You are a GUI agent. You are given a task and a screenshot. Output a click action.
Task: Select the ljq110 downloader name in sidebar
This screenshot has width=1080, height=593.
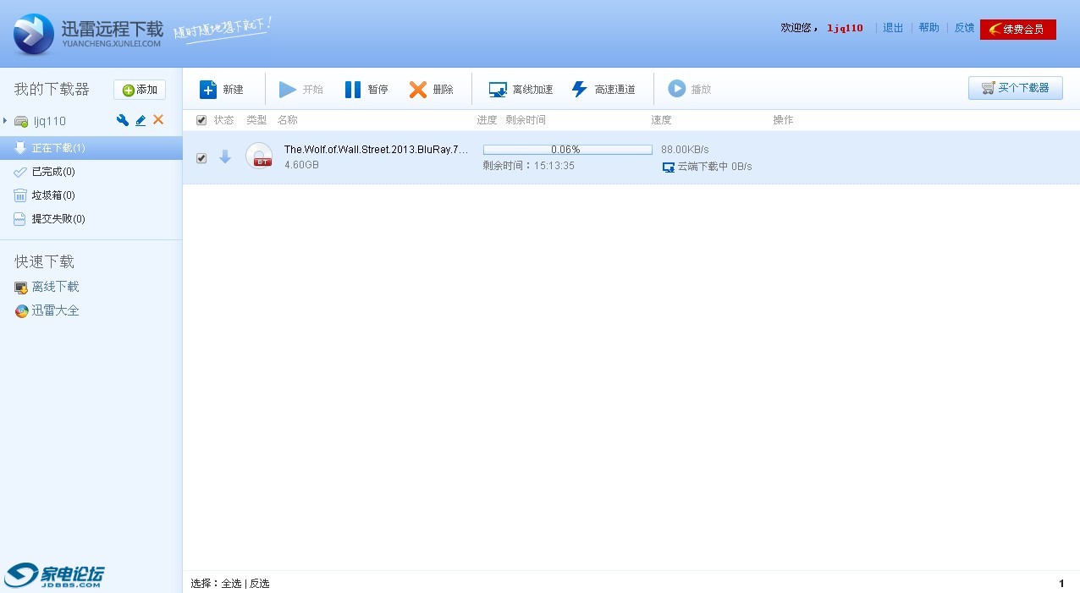(x=50, y=121)
